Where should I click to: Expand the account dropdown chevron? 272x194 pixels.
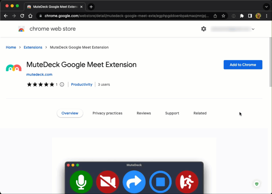click(x=253, y=29)
